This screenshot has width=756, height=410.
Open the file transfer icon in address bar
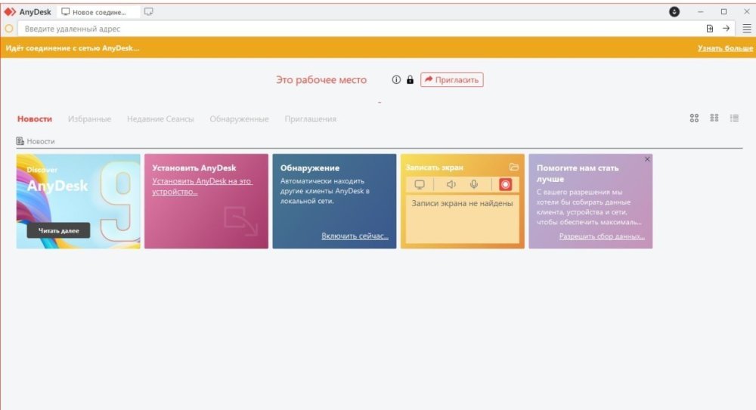point(710,29)
